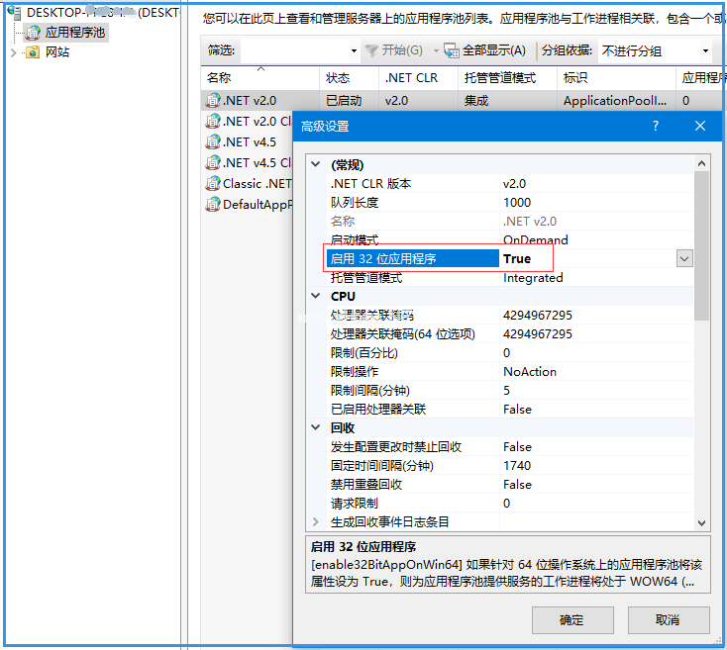This screenshot has width=727, height=650.
Task: Click the 全部显示(A) toolbar icon
Action: 452,50
